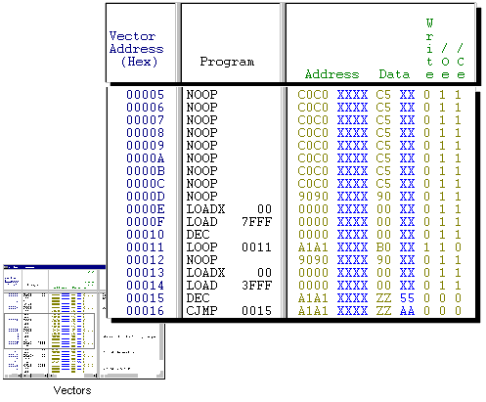Click data value 55 at vector 00015
The image size is (486, 402).
coord(407,298)
